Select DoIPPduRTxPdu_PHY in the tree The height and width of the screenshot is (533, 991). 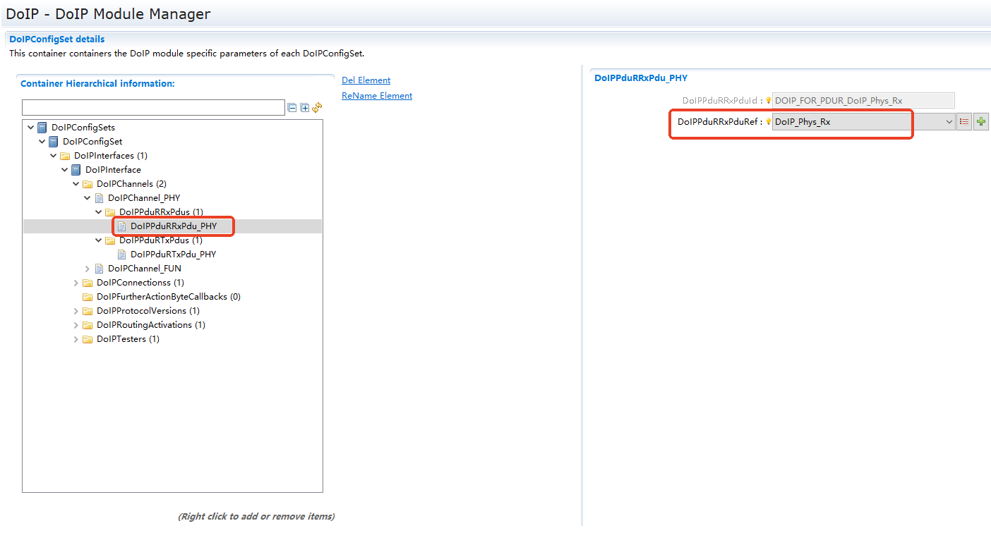tap(173, 255)
